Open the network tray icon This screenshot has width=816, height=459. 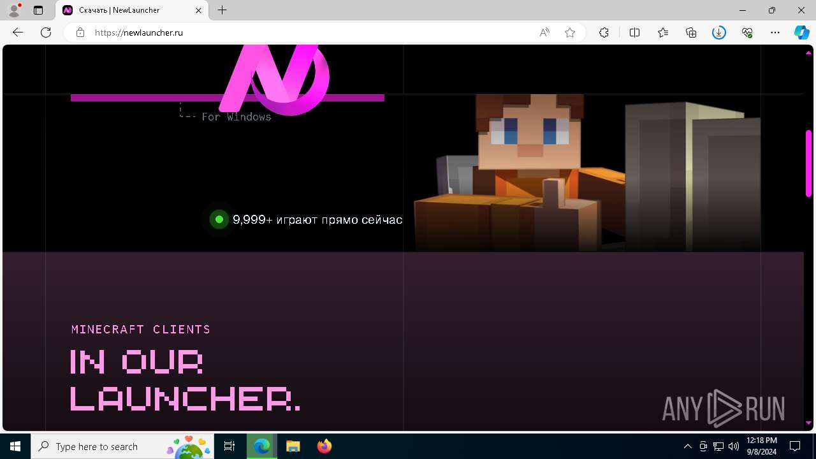point(718,446)
